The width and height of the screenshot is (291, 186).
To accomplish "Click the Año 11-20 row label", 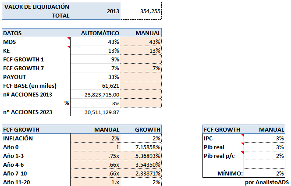I will (16, 182).
